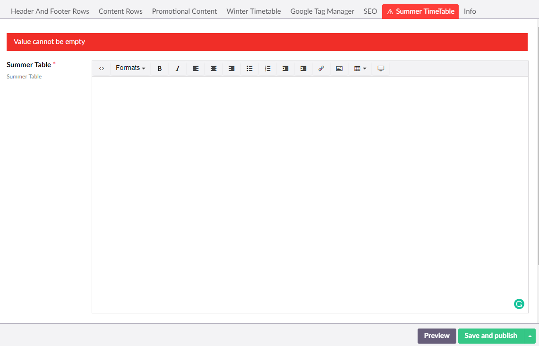Switch to the Header And Footer Rows tab
Viewport: 539px width, 346px height.
pos(50,11)
